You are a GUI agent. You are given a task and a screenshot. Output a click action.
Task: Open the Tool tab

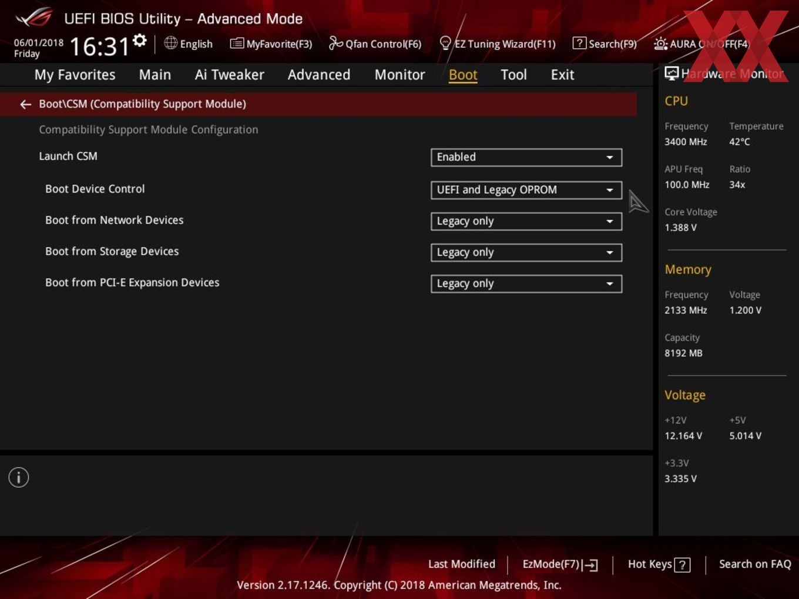pyautogui.click(x=513, y=75)
